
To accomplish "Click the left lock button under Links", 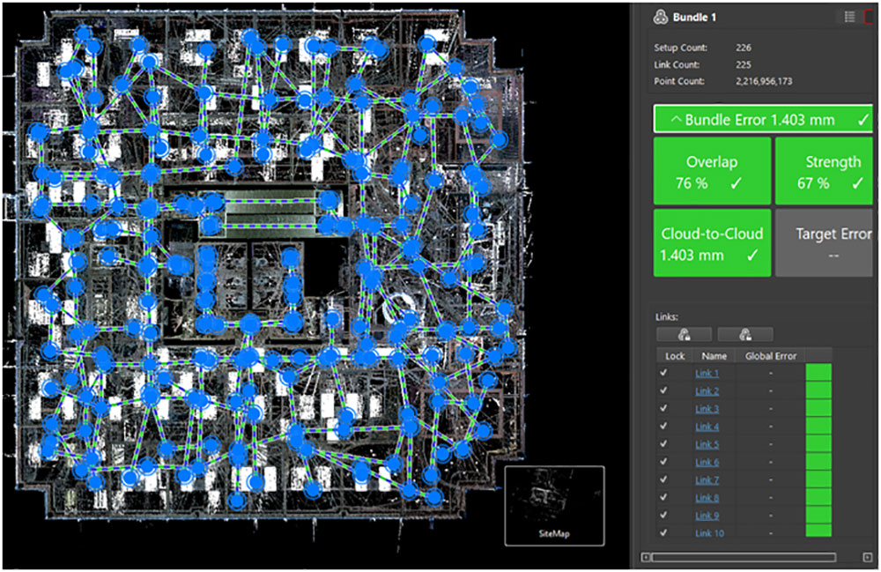I will pos(683,334).
